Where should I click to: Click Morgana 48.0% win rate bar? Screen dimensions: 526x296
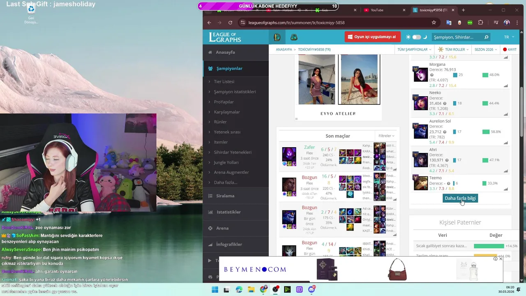tap(485, 75)
